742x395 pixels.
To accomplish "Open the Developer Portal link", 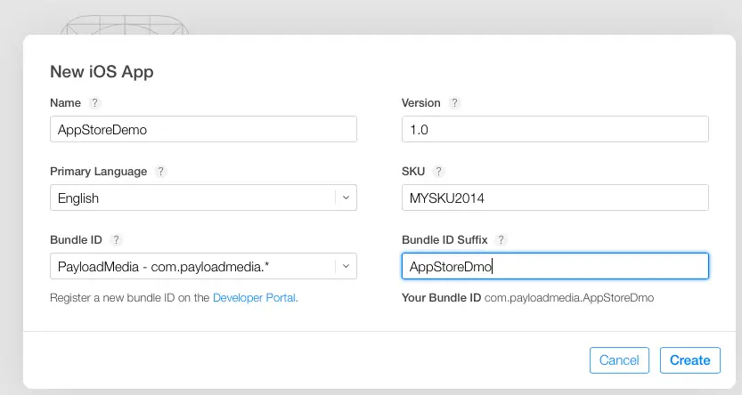I will 254,298.
